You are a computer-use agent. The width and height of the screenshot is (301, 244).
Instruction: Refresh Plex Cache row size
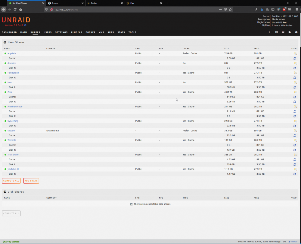[295, 97]
